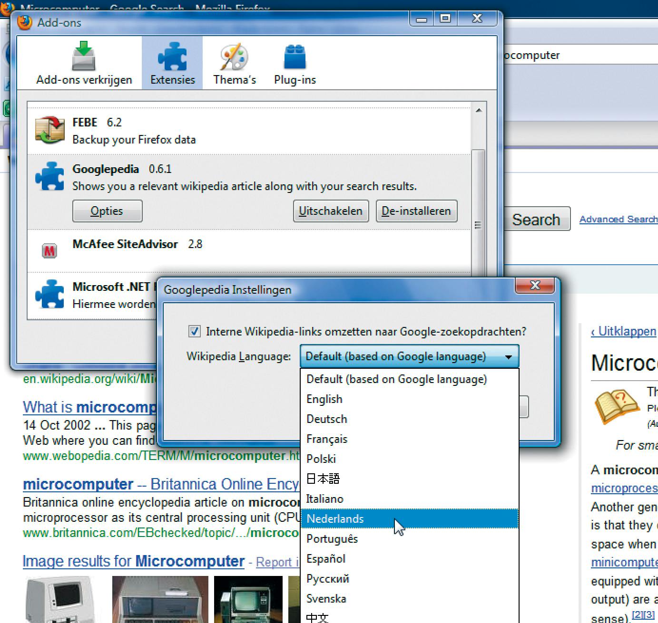Minimize the Add-ons window

422,19
